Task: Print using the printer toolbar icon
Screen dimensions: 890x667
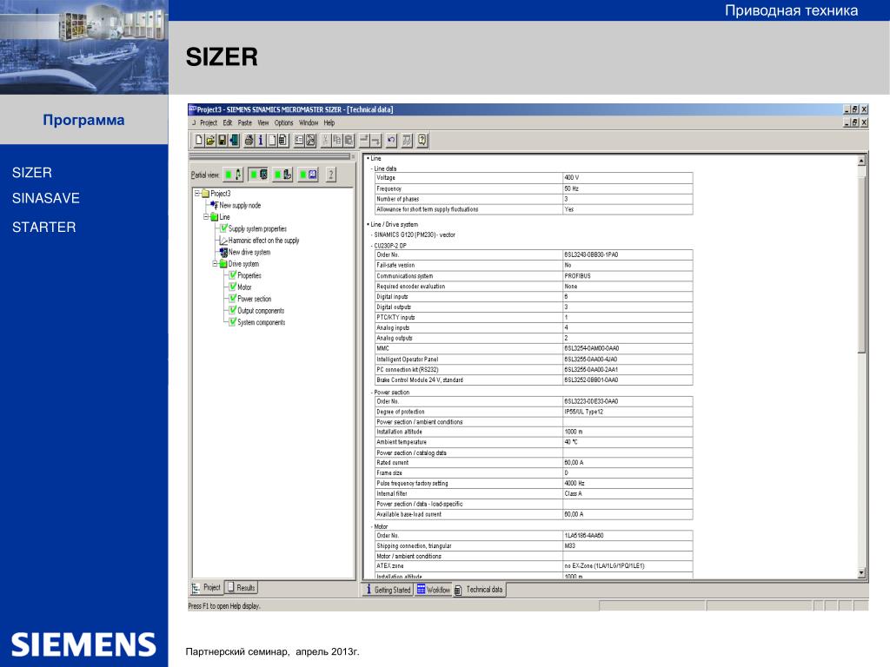Action: (x=249, y=140)
